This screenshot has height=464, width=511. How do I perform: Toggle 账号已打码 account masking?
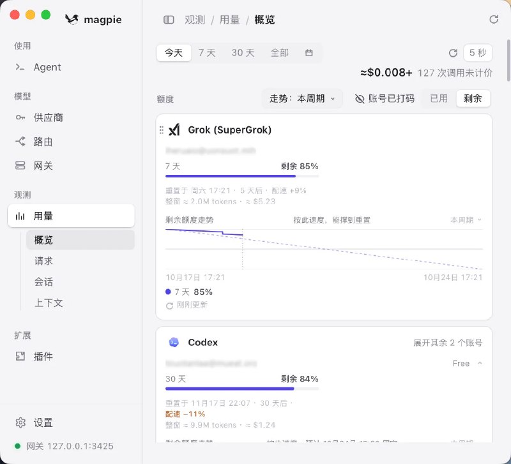pos(385,99)
